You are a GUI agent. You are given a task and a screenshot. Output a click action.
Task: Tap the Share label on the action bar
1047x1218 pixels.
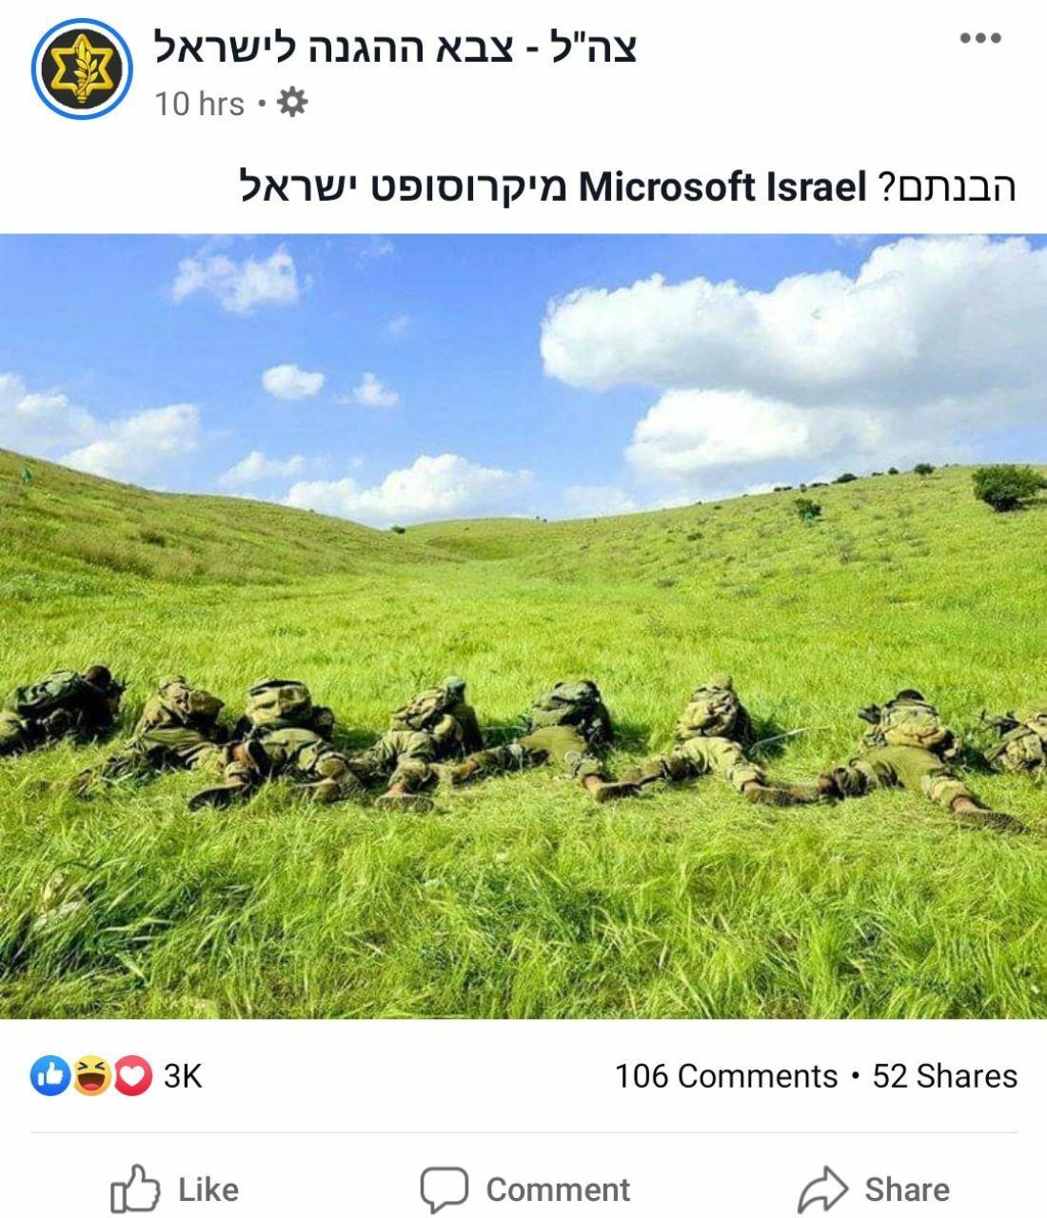(907, 1189)
